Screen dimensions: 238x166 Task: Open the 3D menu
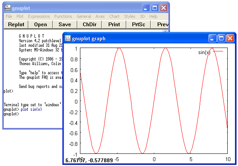(x=142, y=16)
